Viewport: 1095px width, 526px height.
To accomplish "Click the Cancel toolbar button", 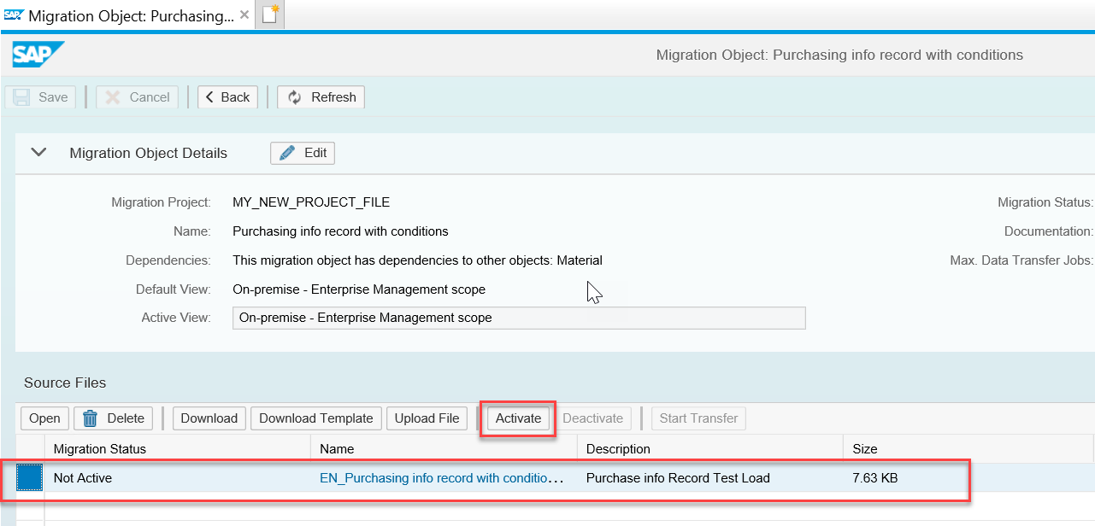I will tap(138, 97).
